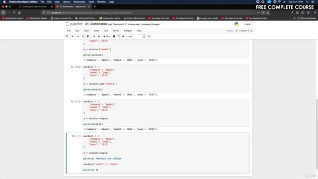This screenshot has width=318, height=179.
Task: Open the command palette keyboard icon
Action: point(149,36)
